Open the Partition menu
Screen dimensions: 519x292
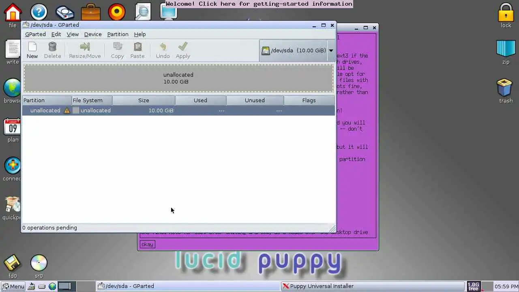coord(118,34)
